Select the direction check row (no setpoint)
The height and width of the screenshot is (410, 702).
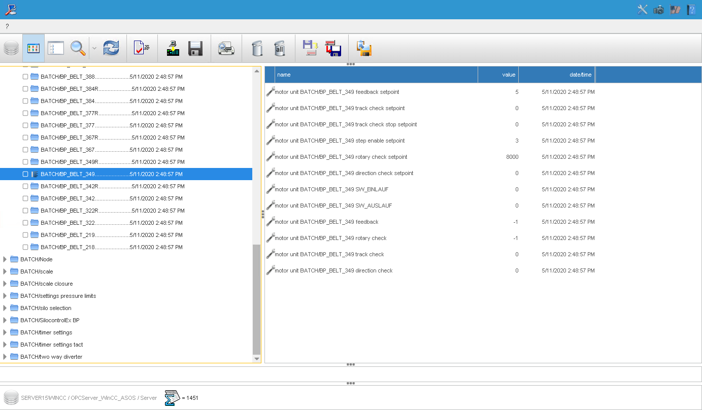(430, 270)
